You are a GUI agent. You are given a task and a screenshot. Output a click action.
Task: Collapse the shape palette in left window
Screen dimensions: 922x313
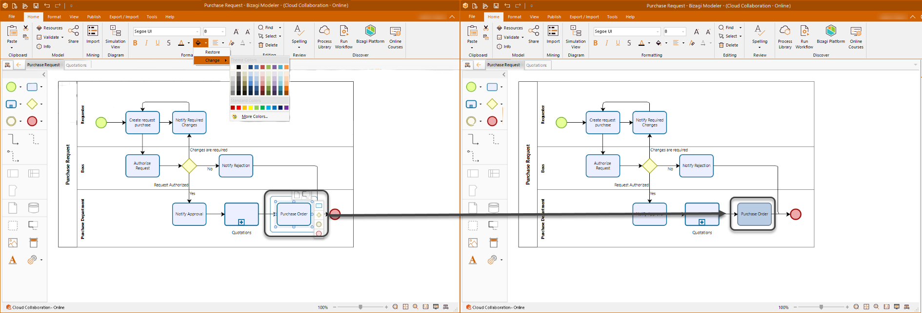point(43,74)
